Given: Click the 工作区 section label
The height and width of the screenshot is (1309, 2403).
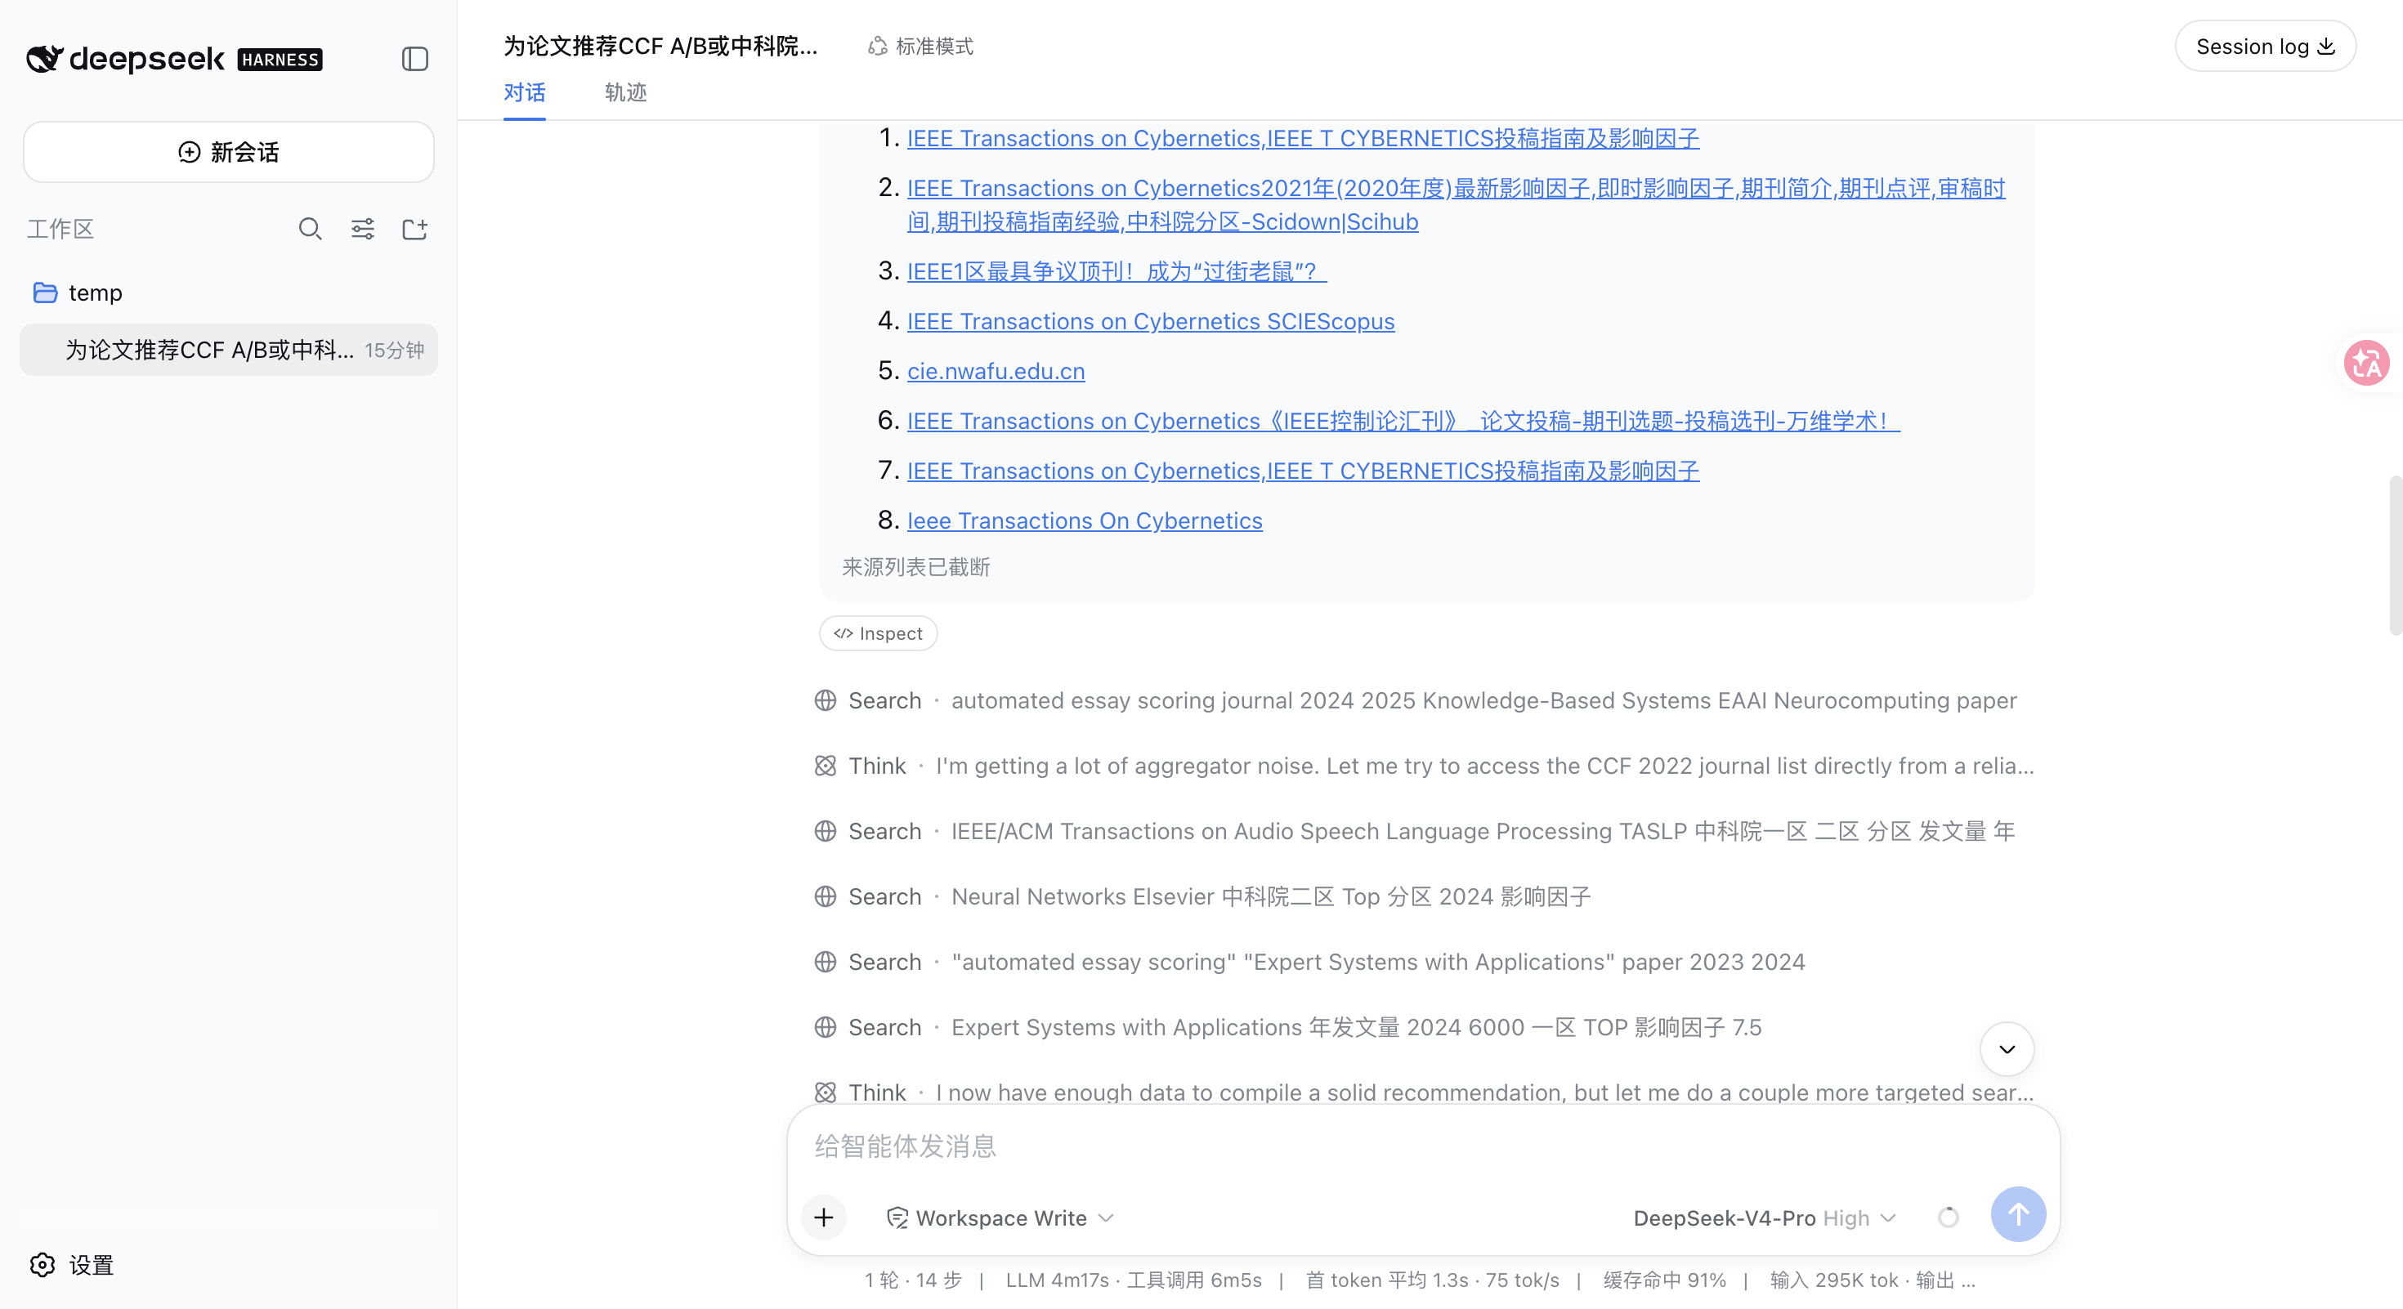Looking at the screenshot, I should pyautogui.click(x=60, y=229).
